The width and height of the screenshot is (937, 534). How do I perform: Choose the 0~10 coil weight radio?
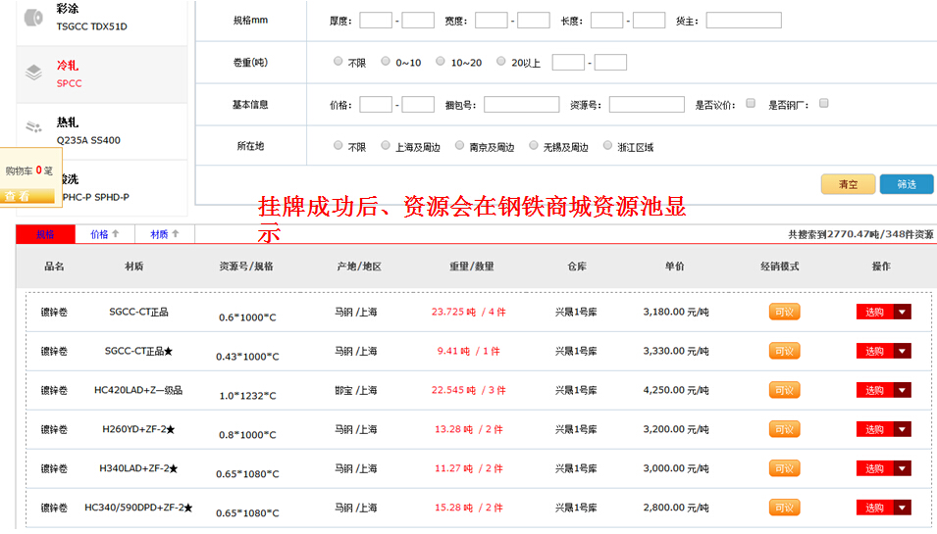(x=386, y=62)
